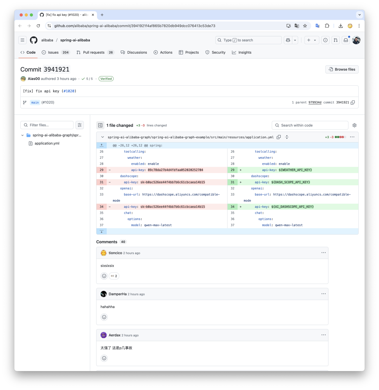
Task: Click the Browse files button
Action: [x=342, y=70]
